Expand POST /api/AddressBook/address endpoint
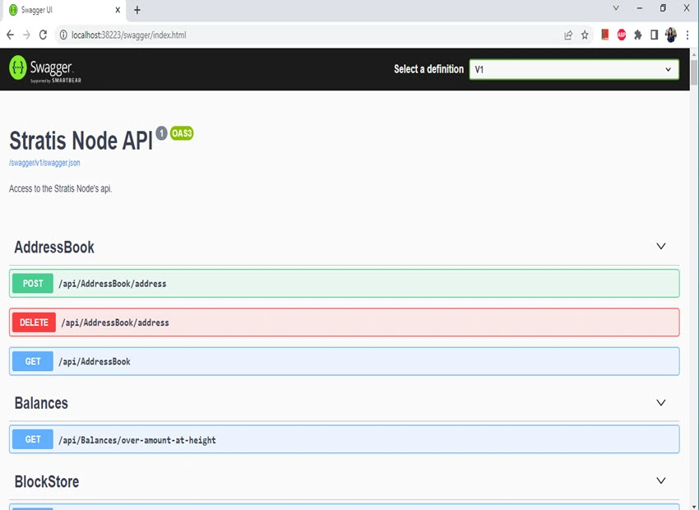This screenshot has height=510, width=699. 344,283
